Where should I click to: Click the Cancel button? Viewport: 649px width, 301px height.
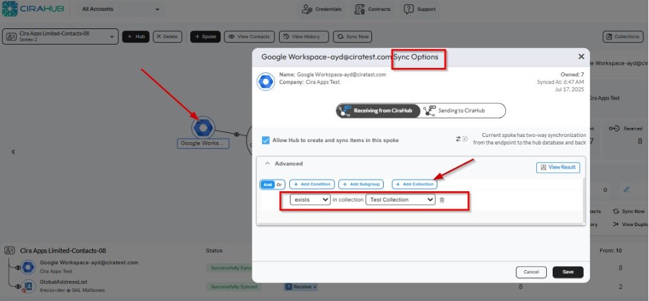click(x=531, y=272)
